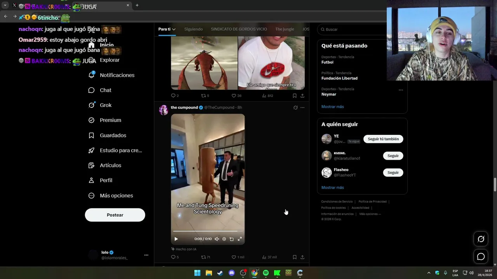Open Discord from the taskbar
This screenshot has height=279, width=497.
[x=232, y=273]
